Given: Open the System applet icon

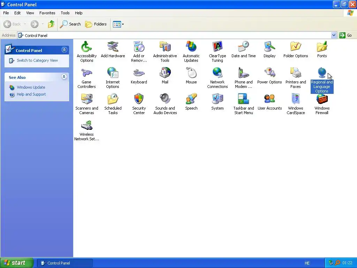Looking at the screenshot, I should click(217, 99).
